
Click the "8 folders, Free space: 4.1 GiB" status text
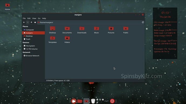(x=58, y=80)
